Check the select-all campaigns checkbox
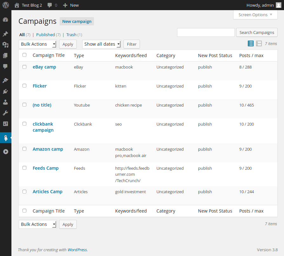The height and width of the screenshot is (256, 284). point(24,55)
